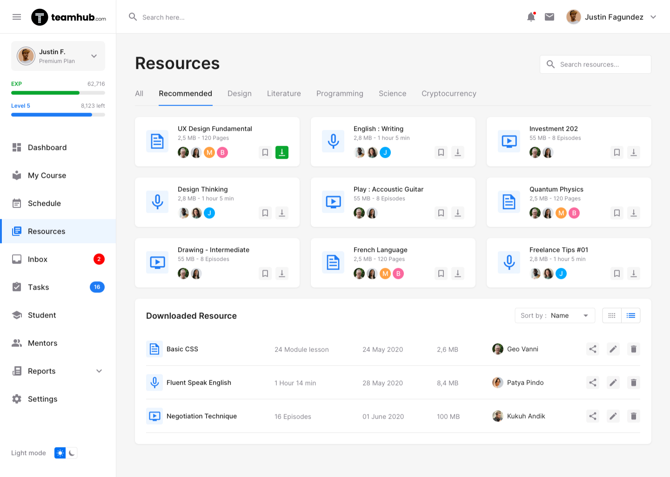Share Negotiation Technique
This screenshot has width=670, height=477.
point(593,416)
